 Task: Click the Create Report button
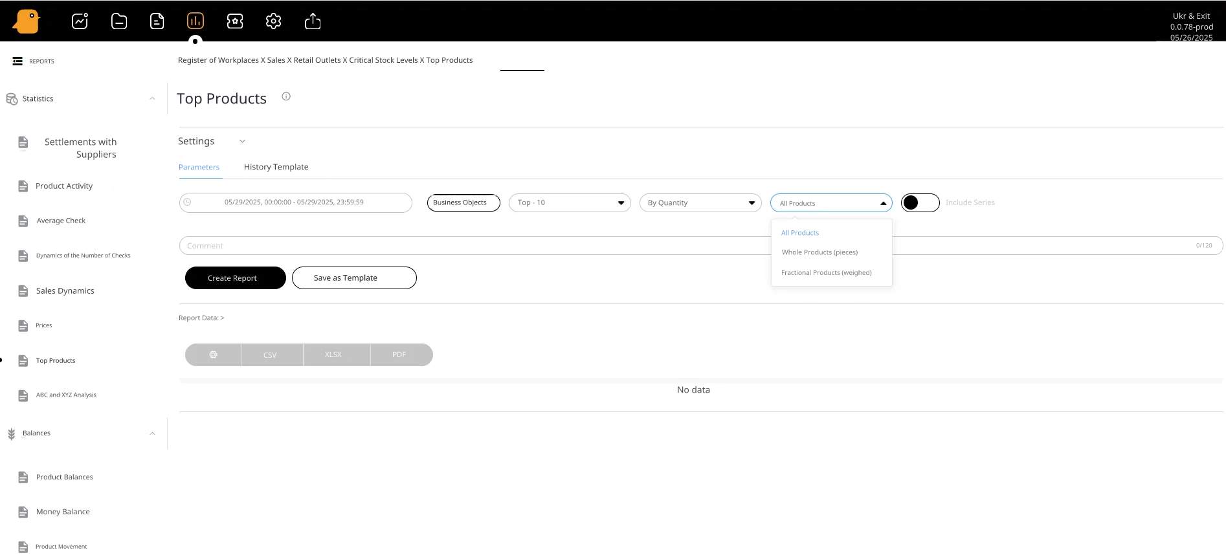[x=235, y=278]
